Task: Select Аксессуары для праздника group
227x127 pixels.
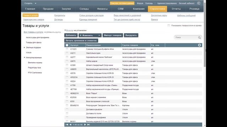Action: coord(38,37)
